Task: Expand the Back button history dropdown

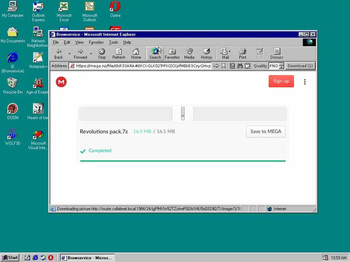Action: pyautogui.click(x=69, y=54)
